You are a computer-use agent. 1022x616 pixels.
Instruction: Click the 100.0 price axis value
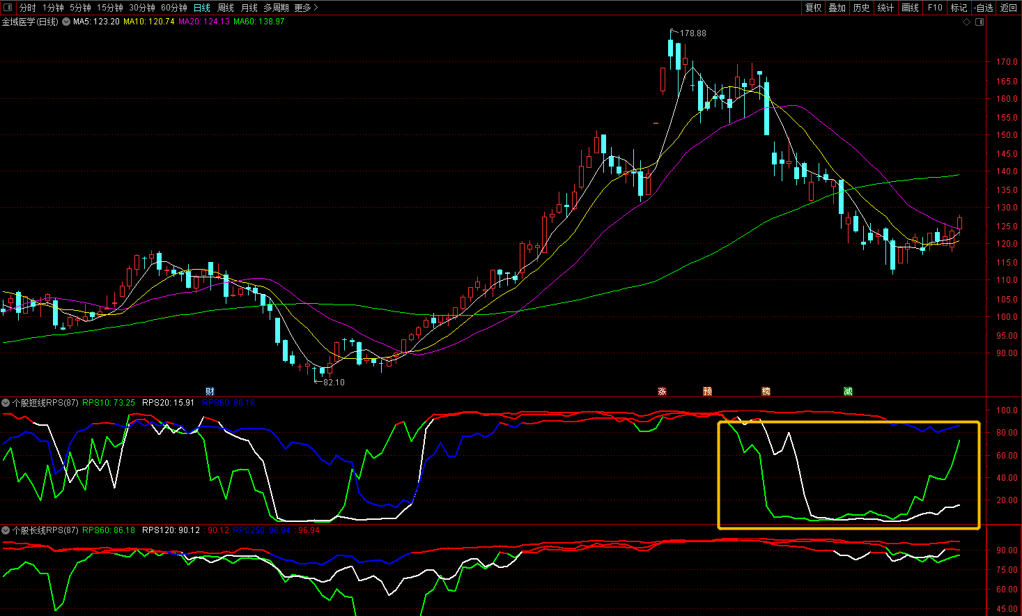[x=1007, y=317]
